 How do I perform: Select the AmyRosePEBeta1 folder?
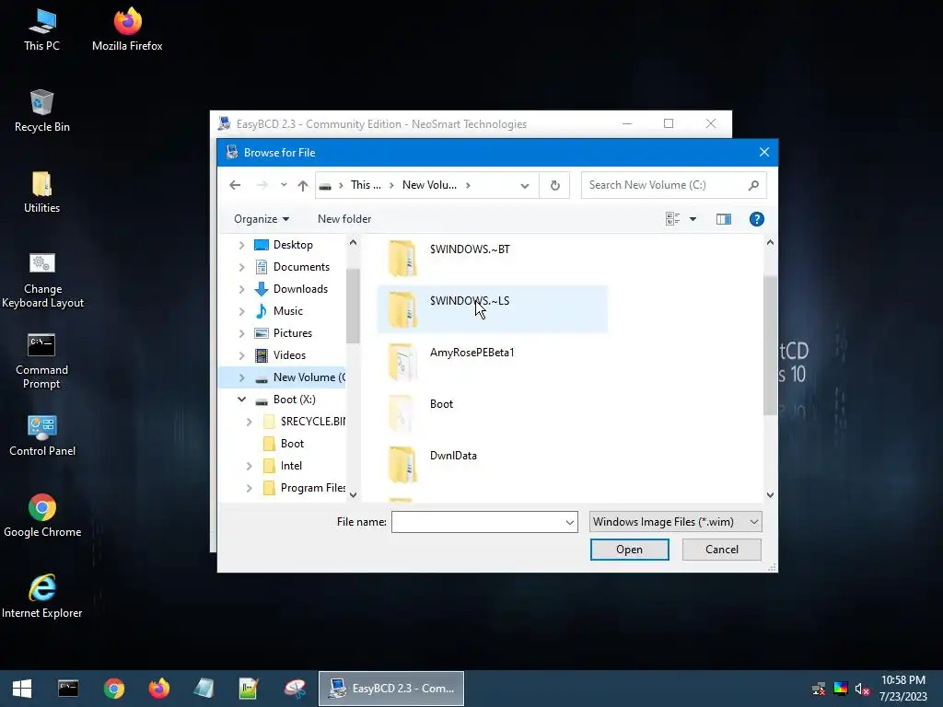[492, 361]
